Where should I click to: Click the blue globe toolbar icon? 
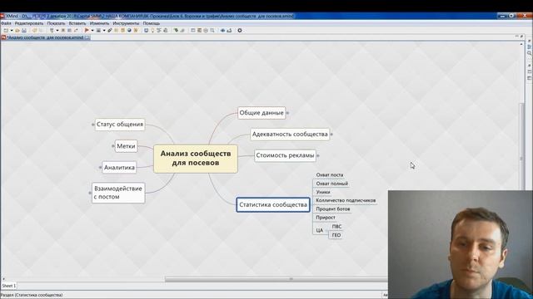tap(129, 31)
